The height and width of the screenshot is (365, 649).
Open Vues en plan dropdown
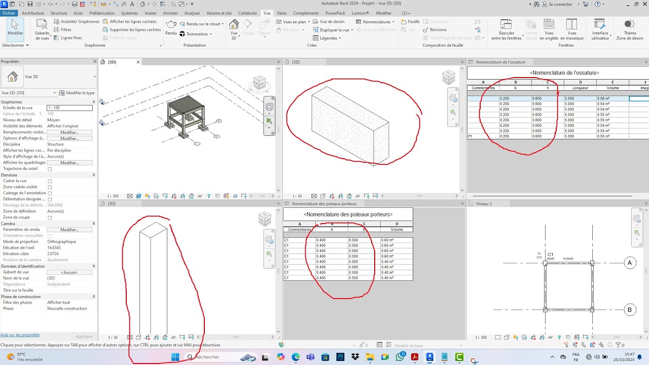click(x=292, y=22)
